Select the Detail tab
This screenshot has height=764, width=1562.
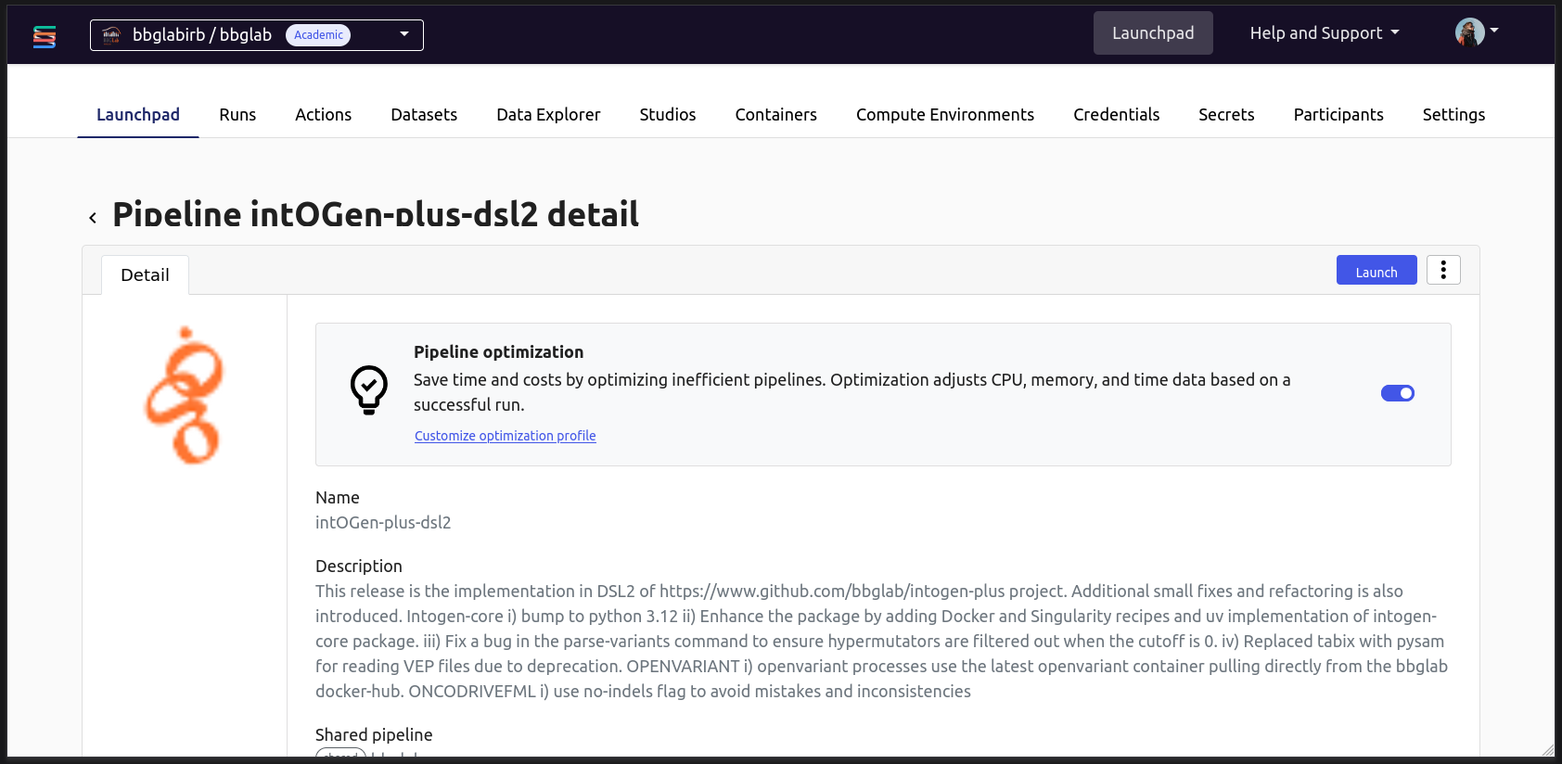pyautogui.click(x=145, y=275)
